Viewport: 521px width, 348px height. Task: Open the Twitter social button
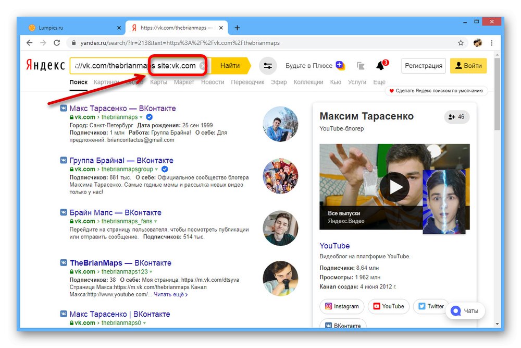(x=431, y=306)
